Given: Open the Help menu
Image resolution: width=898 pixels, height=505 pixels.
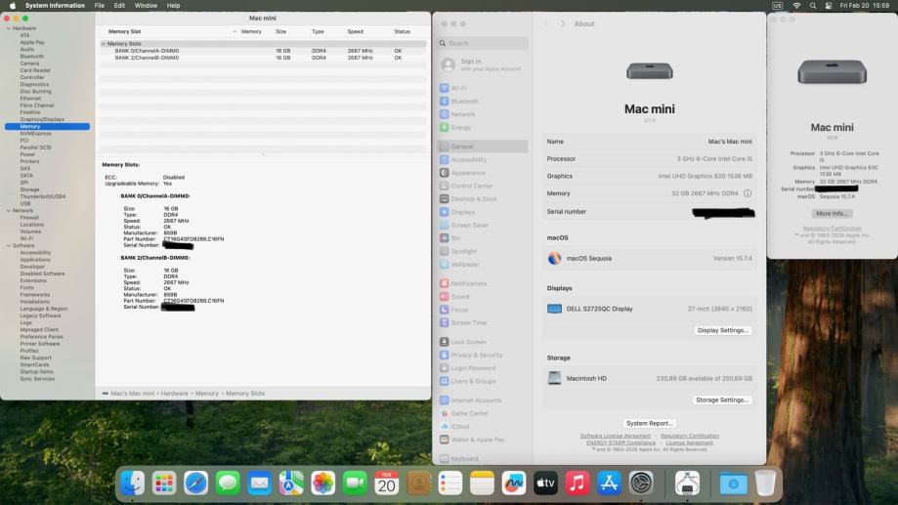Looking at the screenshot, I should coord(173,5).
